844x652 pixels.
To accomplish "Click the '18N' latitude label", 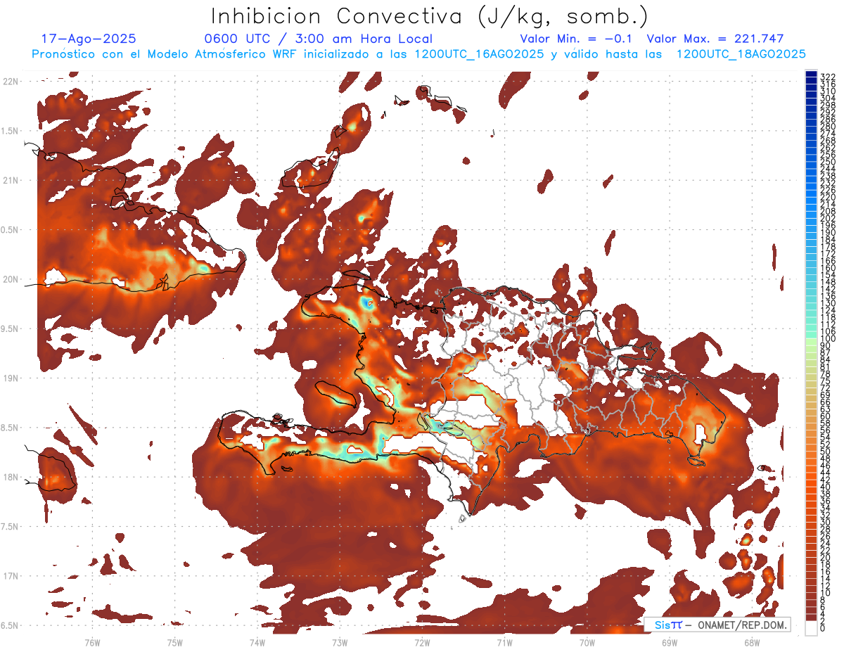I will (x=11, y=477).
